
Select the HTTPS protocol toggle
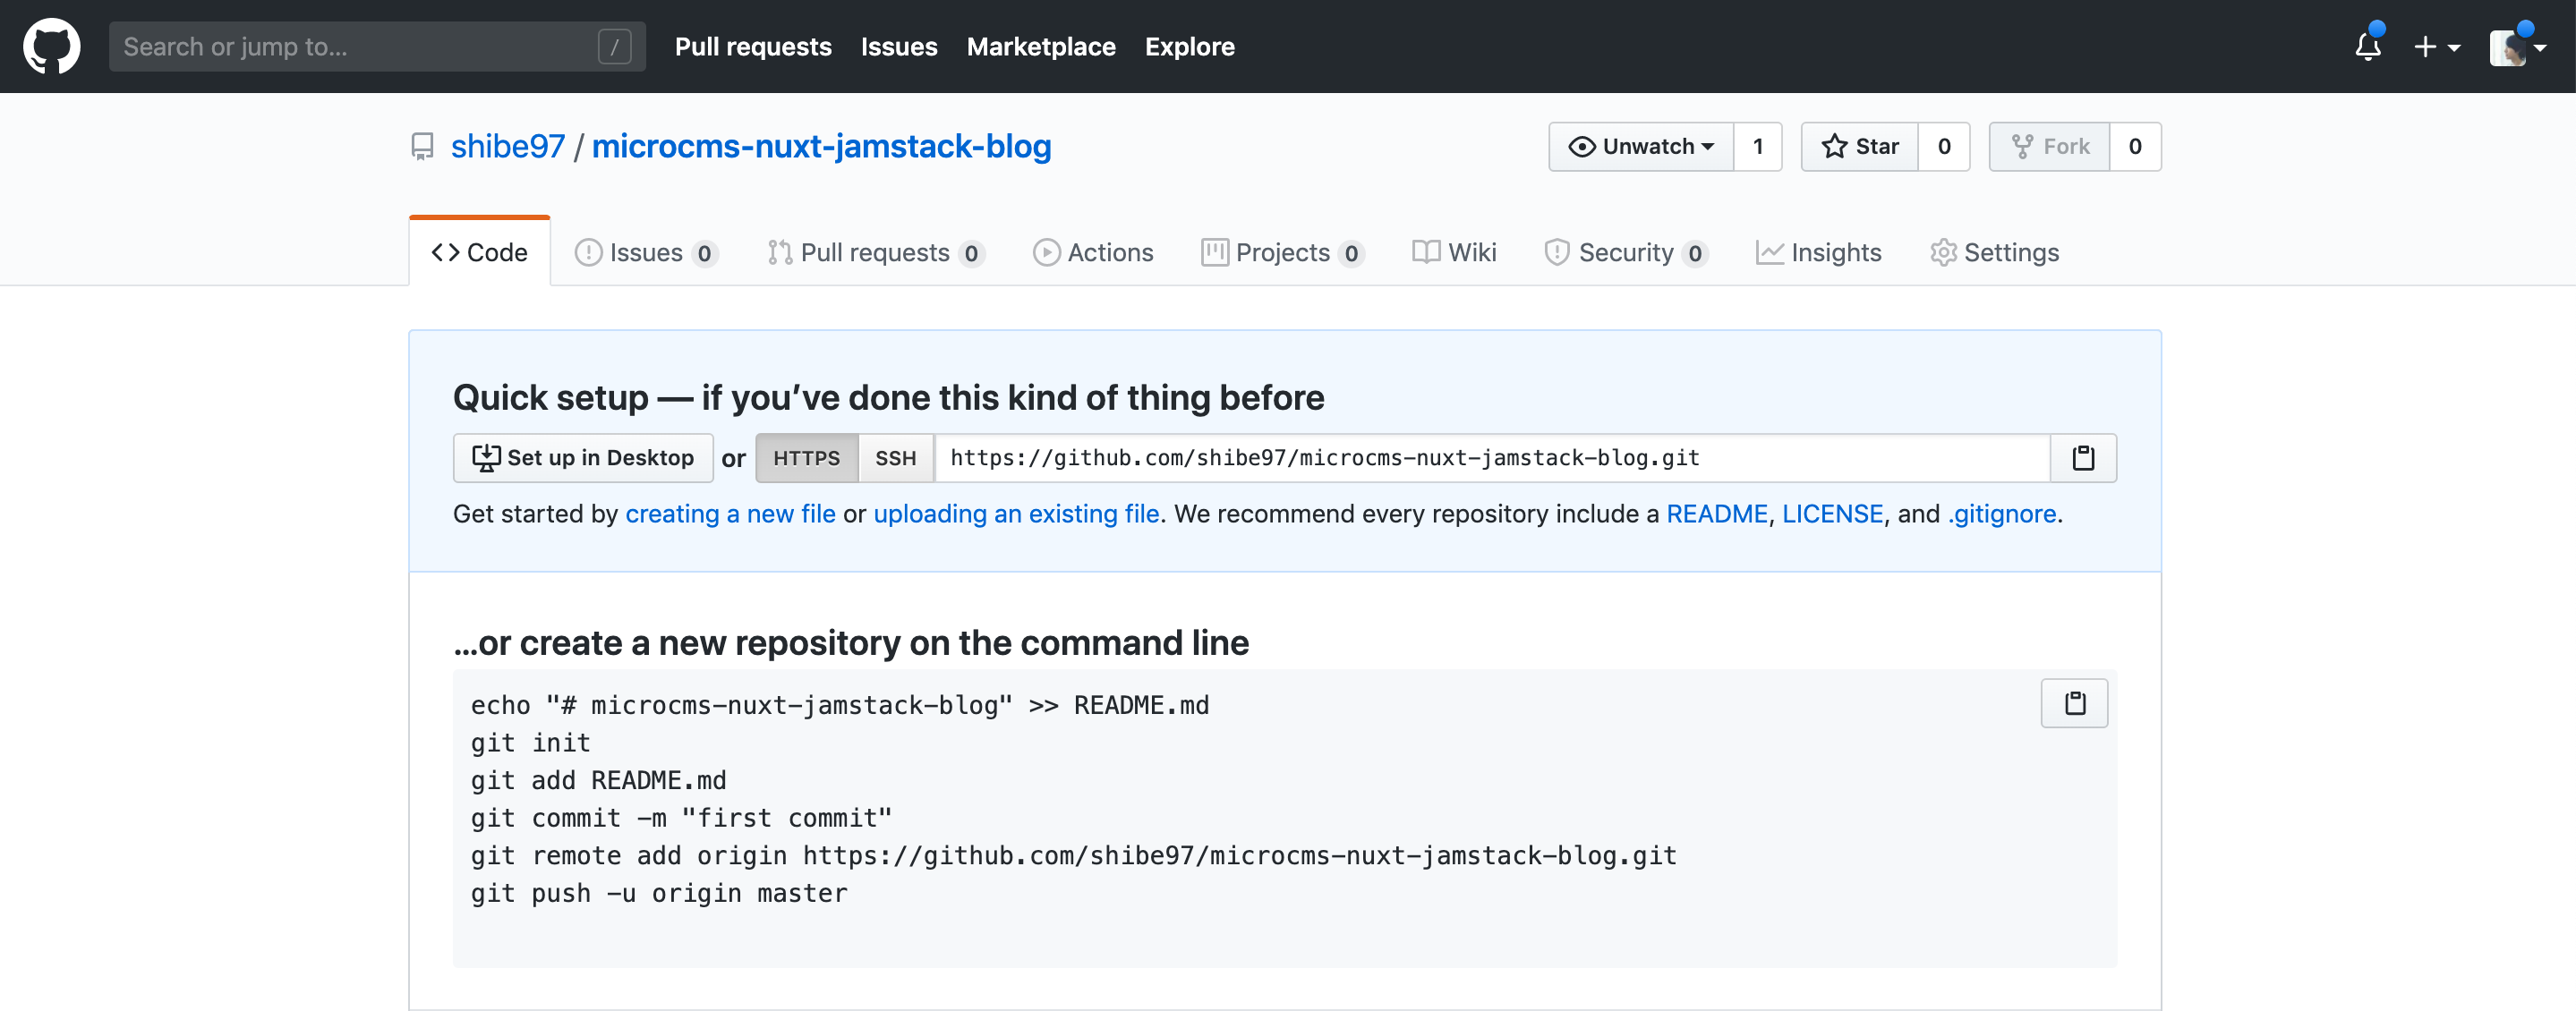[x=806, y=458]
